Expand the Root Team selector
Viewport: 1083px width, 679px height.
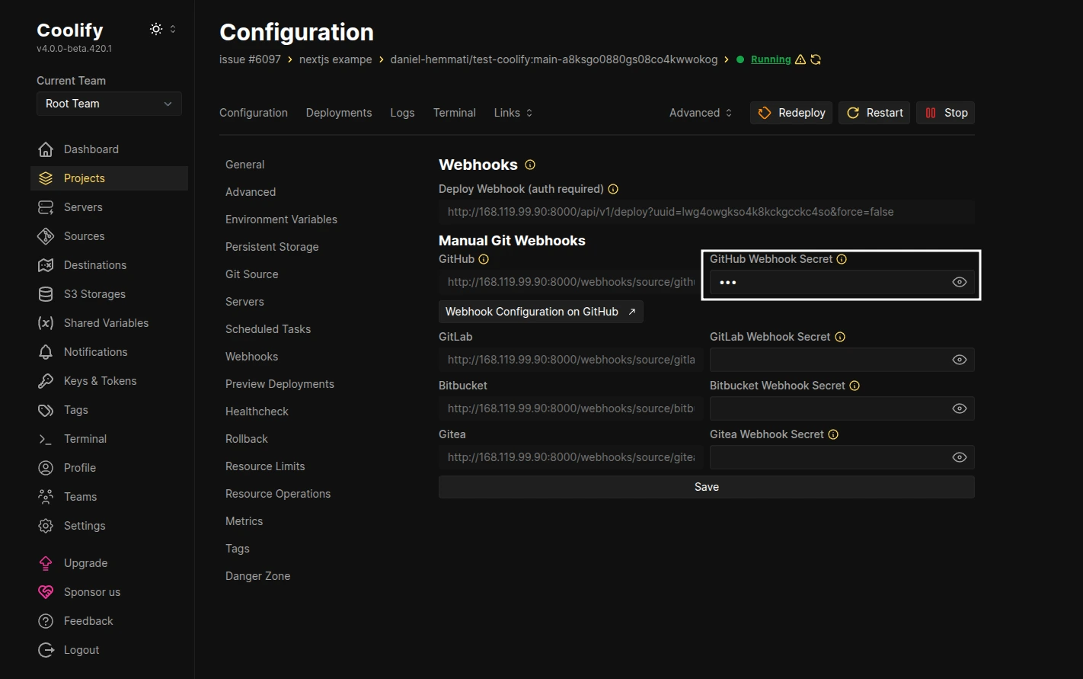click(108, 103)
